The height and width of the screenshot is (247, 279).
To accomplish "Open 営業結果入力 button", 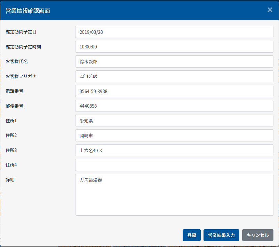I will coord(221,235).
